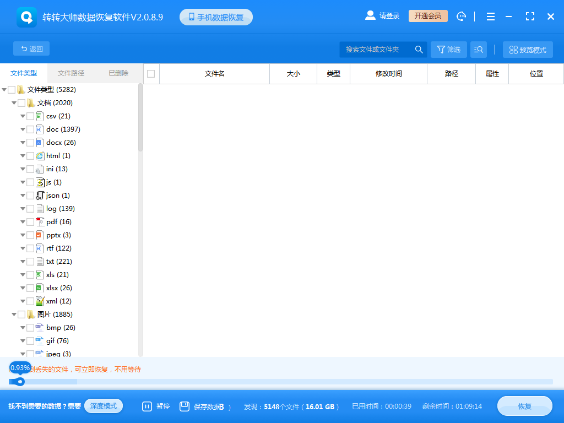Viewport: 564px width, 423px height.
Task: Collapse the 文档 (2020) tree node
Action: point(14,102)
